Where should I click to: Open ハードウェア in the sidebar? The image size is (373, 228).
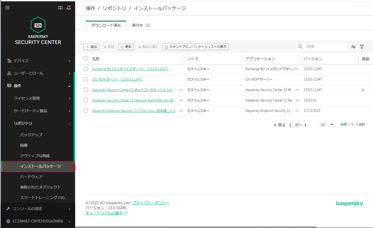[x=31, y=177]
